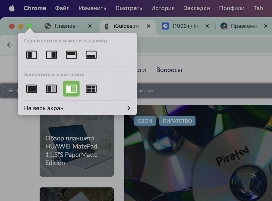Tile window to top half icon
272x201 pixels.
pyautogui.click(x=71, y=55)
